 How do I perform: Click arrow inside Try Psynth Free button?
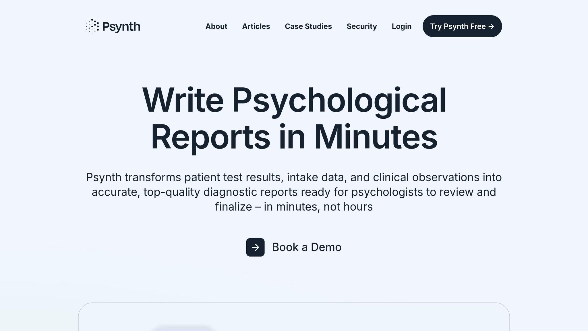coord(491,26)
